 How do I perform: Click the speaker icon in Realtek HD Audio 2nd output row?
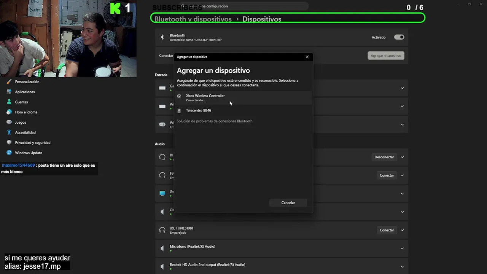coord(162,266)
